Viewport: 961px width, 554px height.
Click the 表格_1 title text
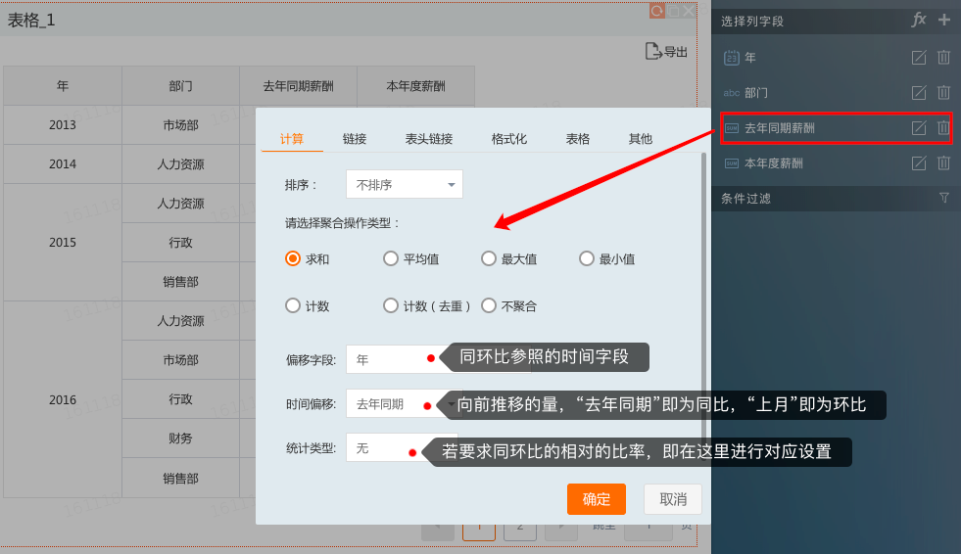pos(31,21)
